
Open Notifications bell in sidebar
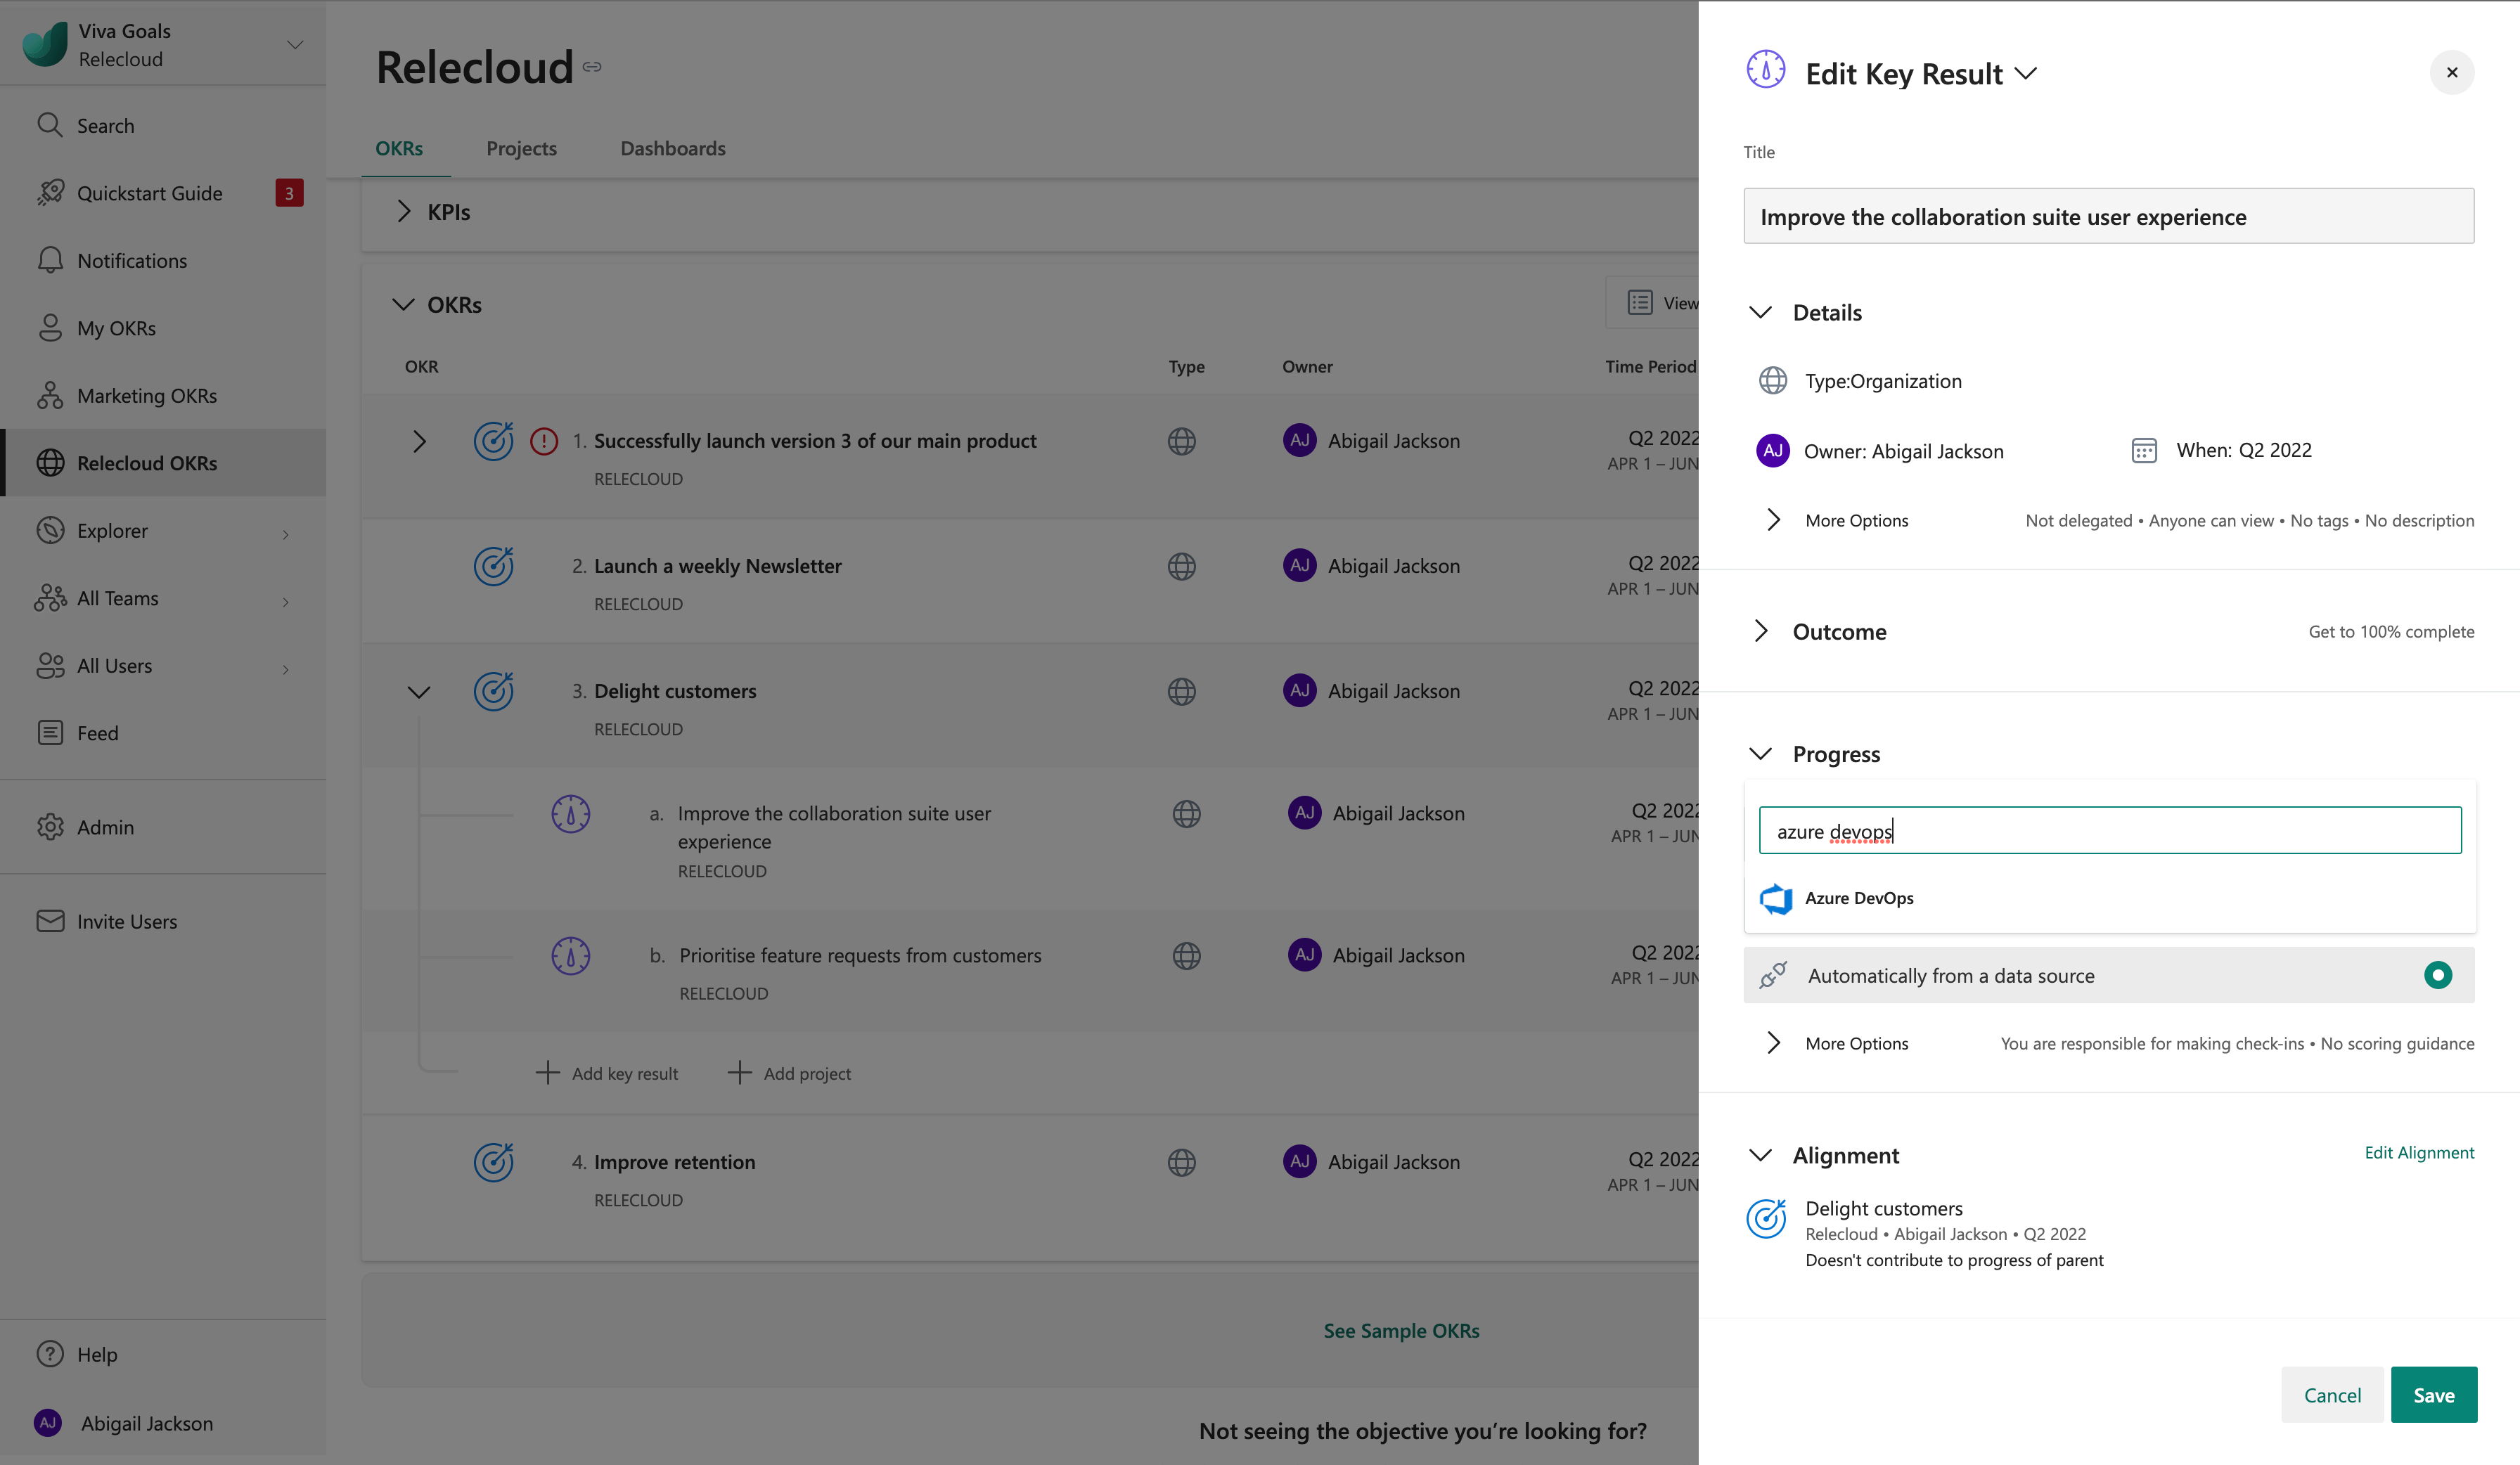pyautogui.click(x=50, y=260)
